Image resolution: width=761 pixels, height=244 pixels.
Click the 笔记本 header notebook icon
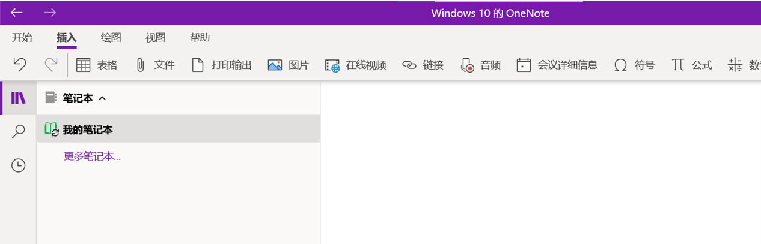click(51, 98)
